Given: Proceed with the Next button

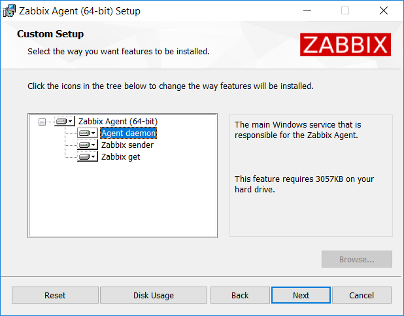Looking at the screenshot, I should (x=301, y=295).
